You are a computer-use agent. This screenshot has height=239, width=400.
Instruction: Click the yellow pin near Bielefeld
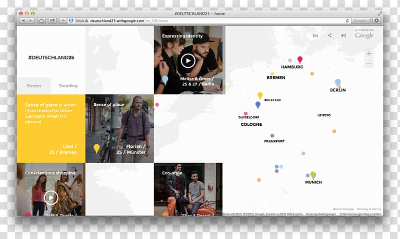pyautogui.click(x=260, y=95)
